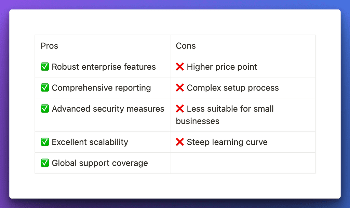This screenshot has height=208, width=350.
Task: Click red X beside Less suitable for small
Action: point(180,109)
